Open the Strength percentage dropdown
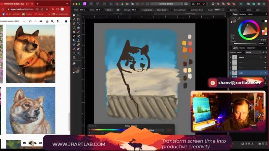The image size is (269, 151). (x=138, y=10)
